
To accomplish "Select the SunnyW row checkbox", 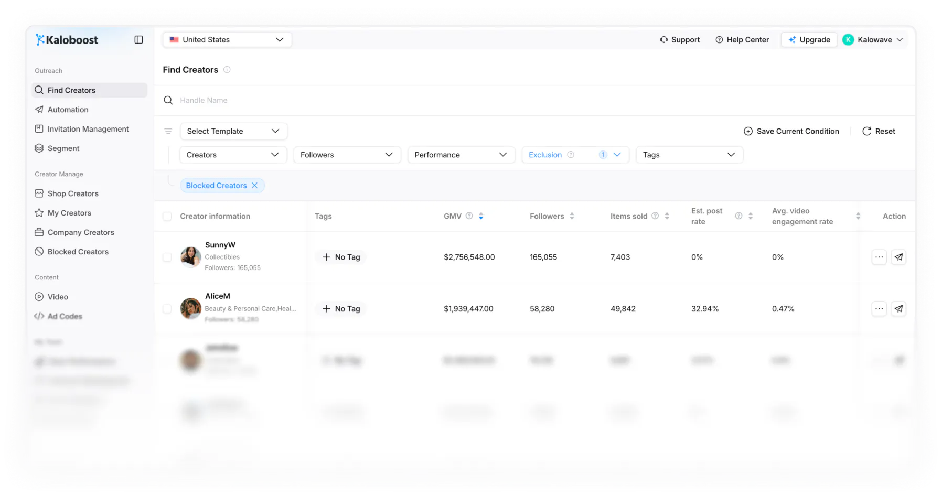I will [x=167, y=257].
